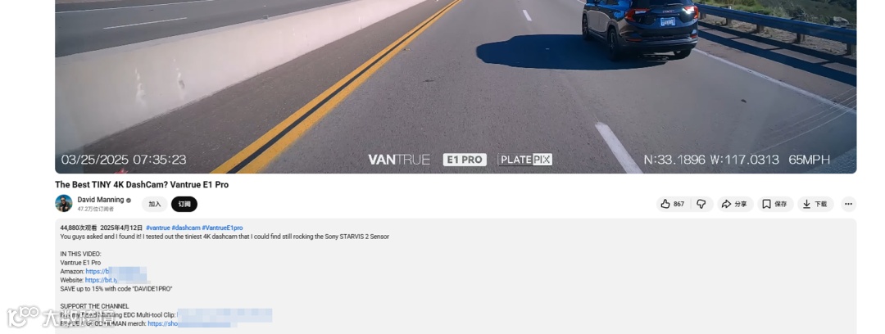The width and height of the screenshot is (885, 334).
Task: Click the dashcam video player frame
Action: [456, 86]
